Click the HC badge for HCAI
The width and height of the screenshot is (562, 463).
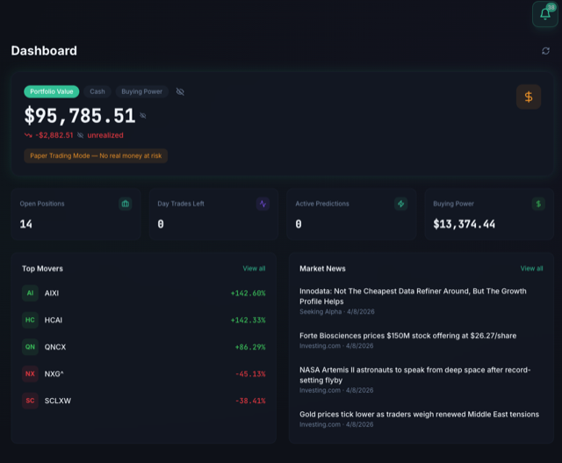pyautogui.click(x=30, y=320)
